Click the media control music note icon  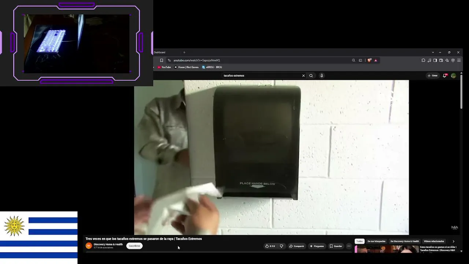pyautogui.click(x=429, y=60)
